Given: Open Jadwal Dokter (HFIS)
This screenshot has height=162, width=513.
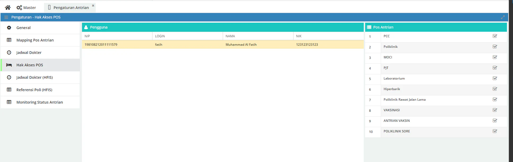Looking at the screenshot, I should point(40,77).
